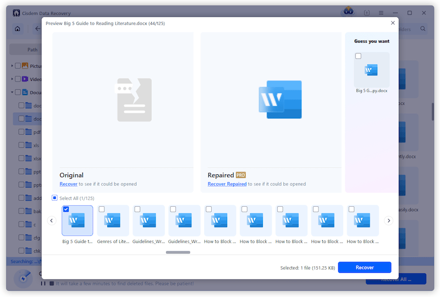440x297 pixels.
Task: Click the avatar icon in title bar
Action: pos(348,11)
